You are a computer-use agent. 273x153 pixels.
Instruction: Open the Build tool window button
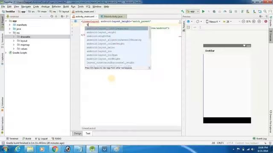click(26, 139)
